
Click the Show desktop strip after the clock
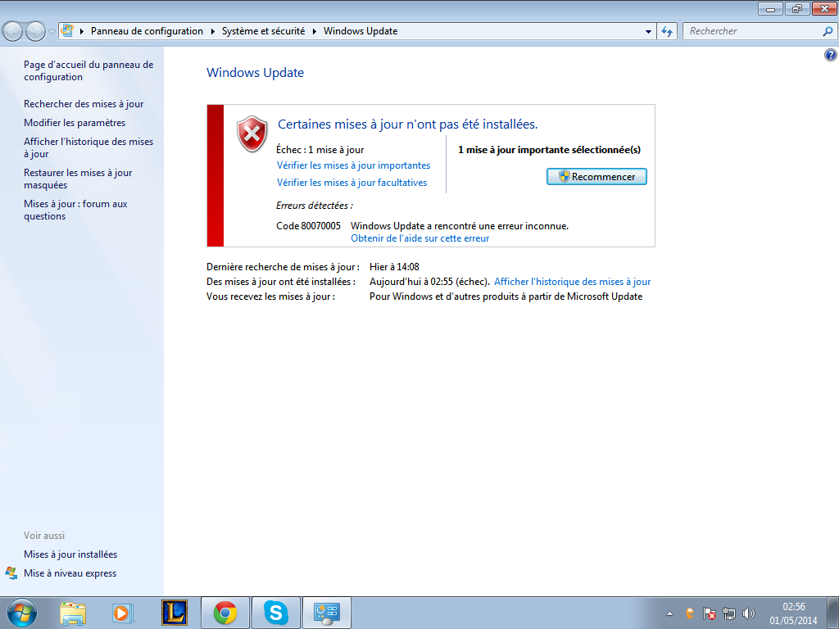click(835, 613)
